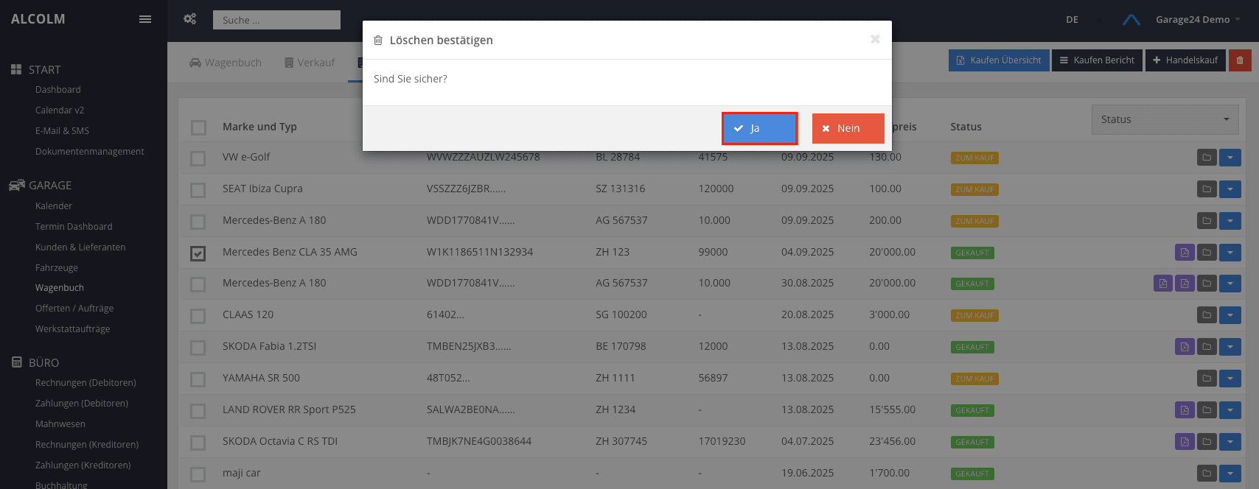
Task: Switch to the Verkauf tab
Action: (x=310, y=63)
